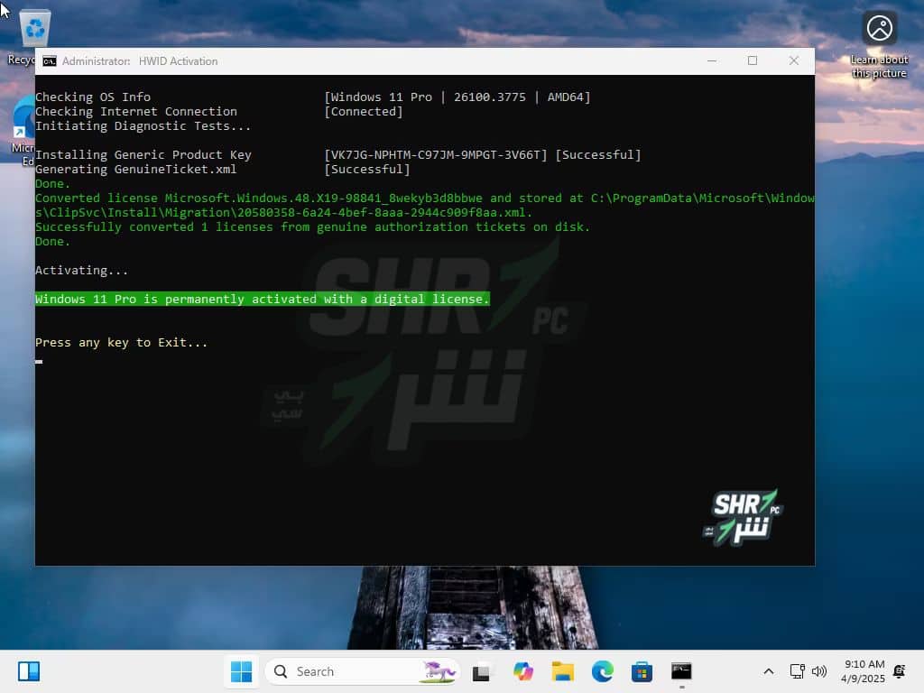Expand the hidden system tray icons chevron
Screen dimensions: 924x693
click(x=769, y=671)
